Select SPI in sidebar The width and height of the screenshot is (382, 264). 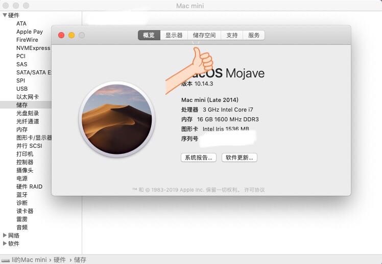pos(21,81)
